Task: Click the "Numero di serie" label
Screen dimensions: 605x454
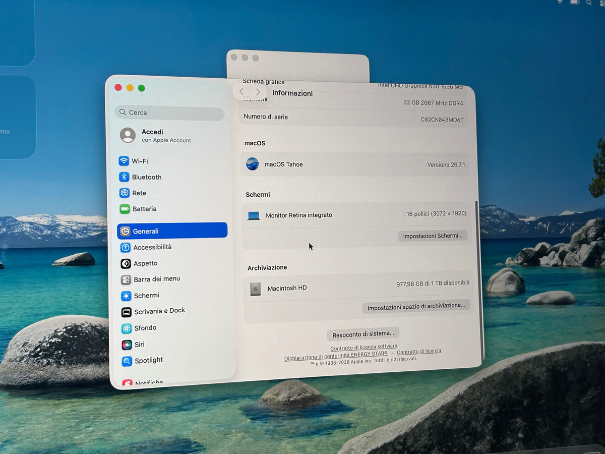Action: coord(266,117)
